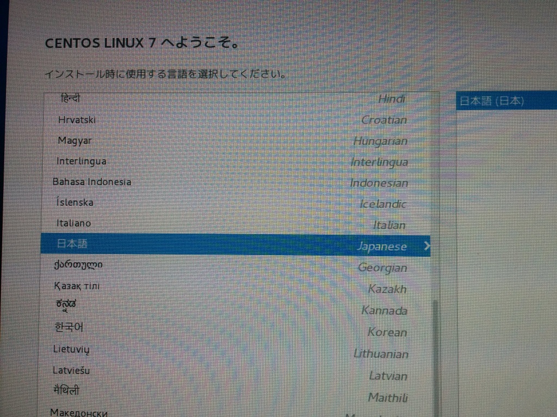Image resolution: width=557 pixels, height=417 pixels.
Task: Choose Íslenska (Icelandic) language
Action: coord(236,203)
